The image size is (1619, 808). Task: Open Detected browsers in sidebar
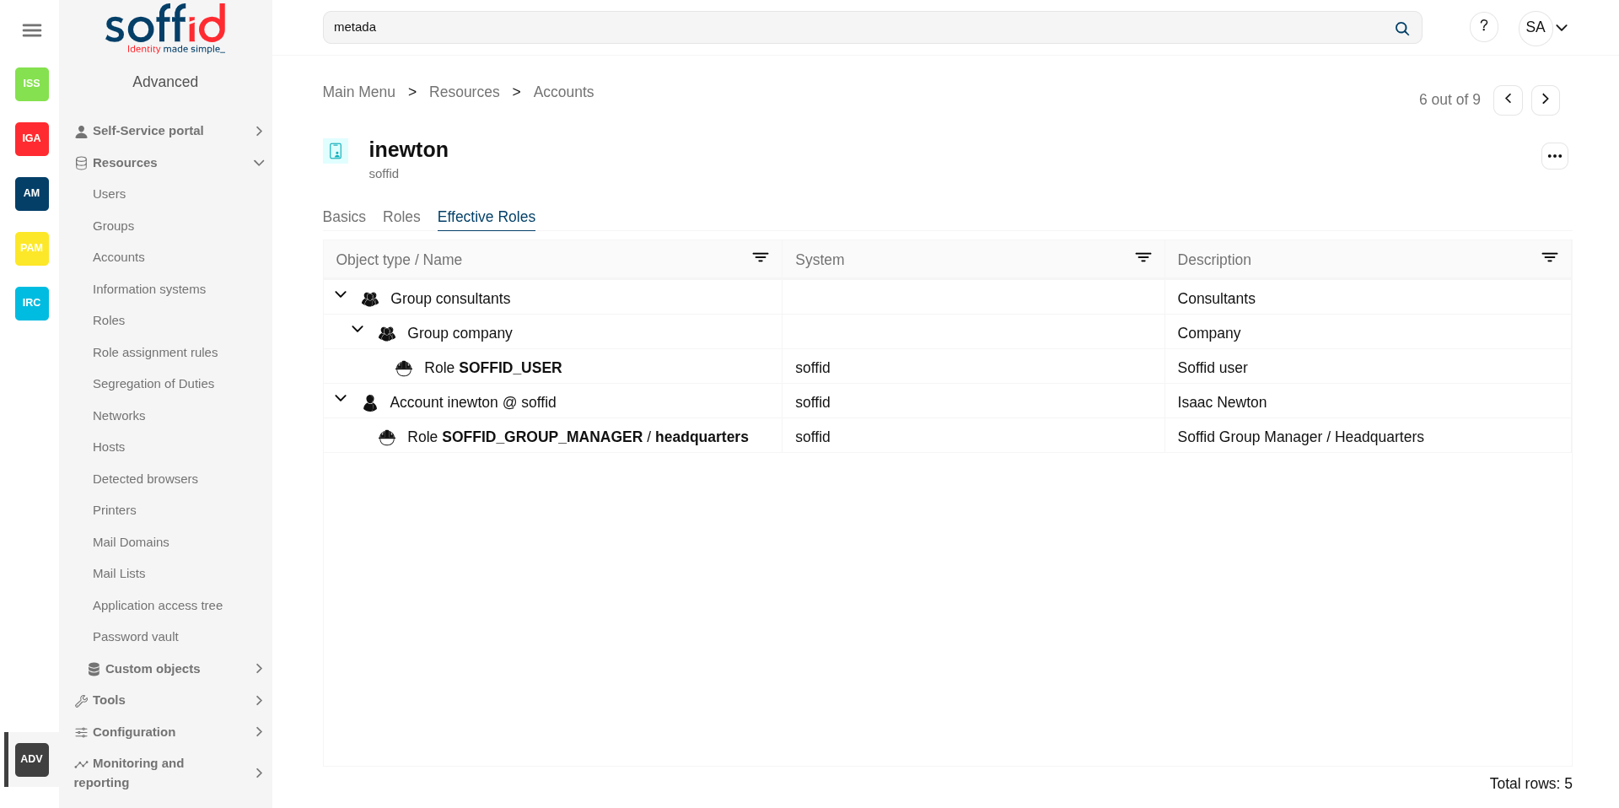pyautogui.click(x=145, y=479)
